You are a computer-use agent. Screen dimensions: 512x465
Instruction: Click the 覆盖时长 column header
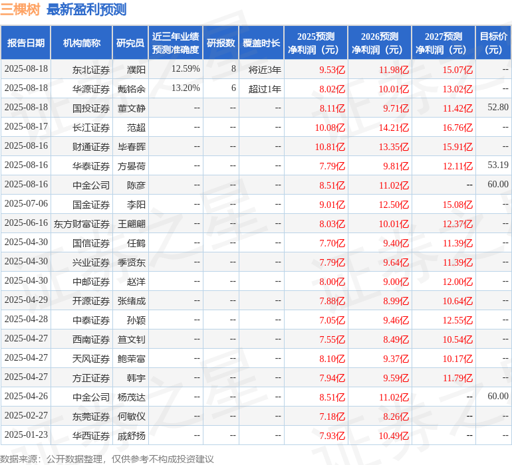click(261, 43)
